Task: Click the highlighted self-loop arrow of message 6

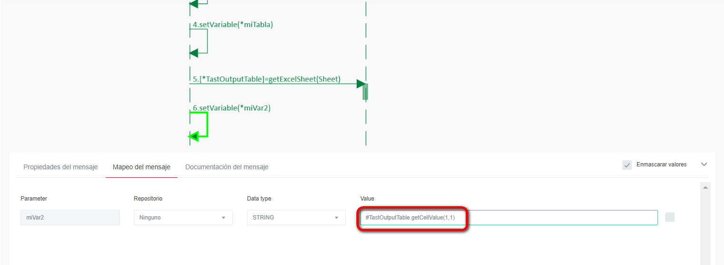Action: pyautogui.click(x=207, y=125)
